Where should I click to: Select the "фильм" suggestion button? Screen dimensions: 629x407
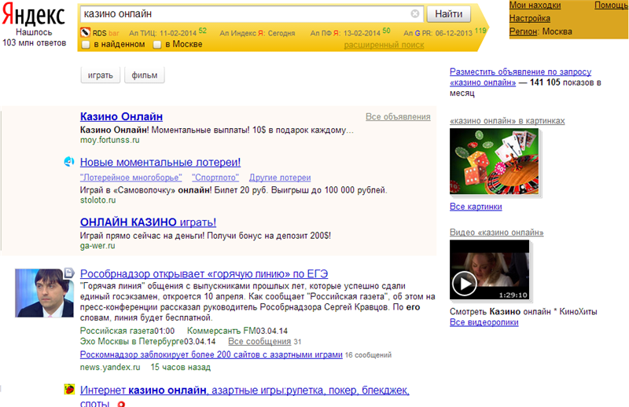coord(145,75)
